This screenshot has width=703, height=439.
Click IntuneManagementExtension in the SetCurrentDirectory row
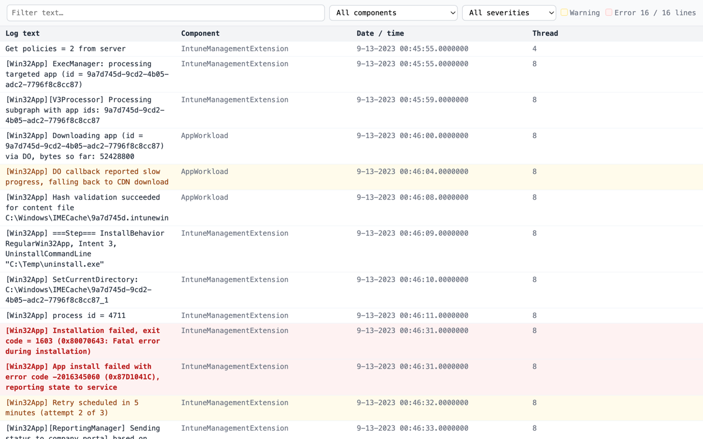[234, 280]
